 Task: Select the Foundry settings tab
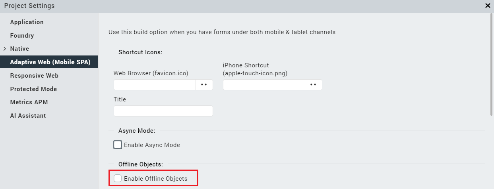(22, 36)
